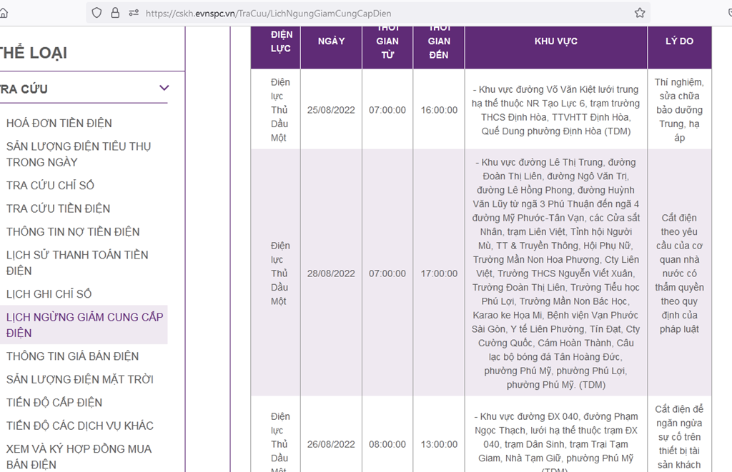This screenshot has height=472, width=732.
Task: Collapse the TRA CỨU section chevron
Action: pos(164,88)
